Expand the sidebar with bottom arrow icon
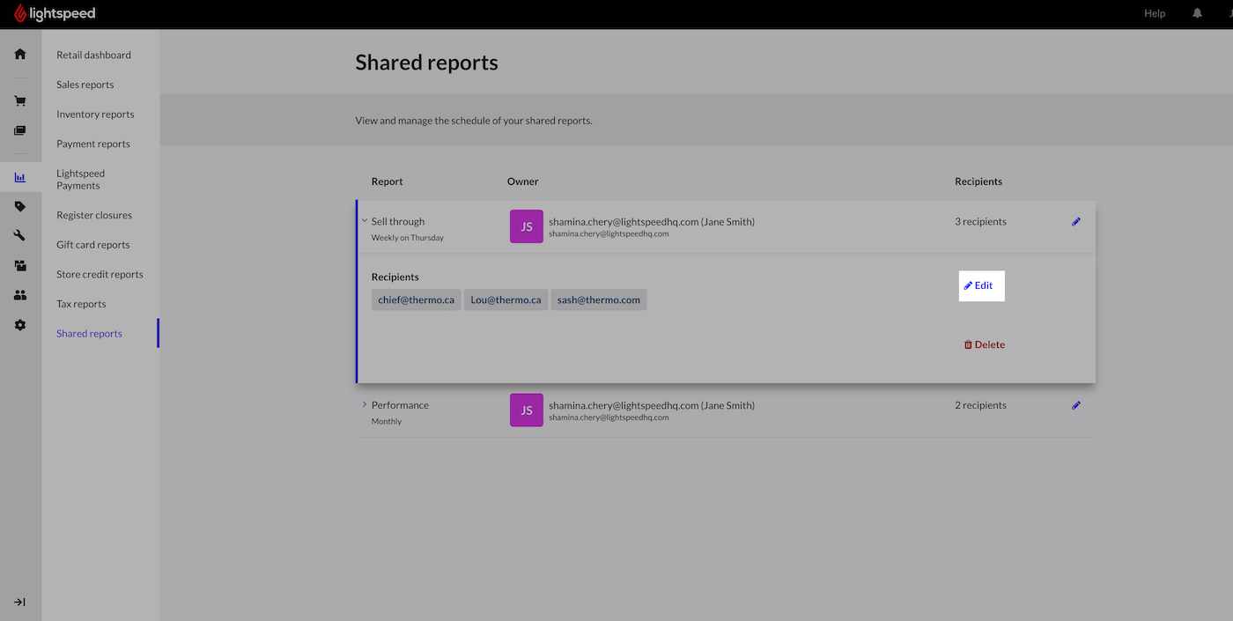This screenshot has width=1233, height=621. tap(20, 603)
